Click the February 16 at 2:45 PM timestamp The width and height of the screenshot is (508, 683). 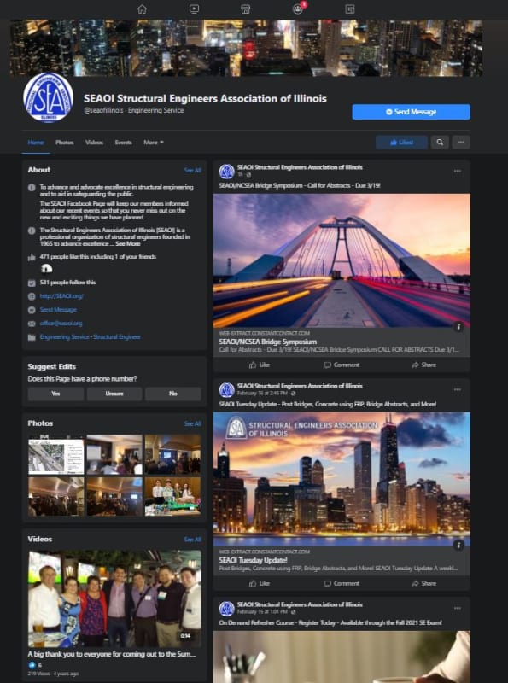[262, 393]
